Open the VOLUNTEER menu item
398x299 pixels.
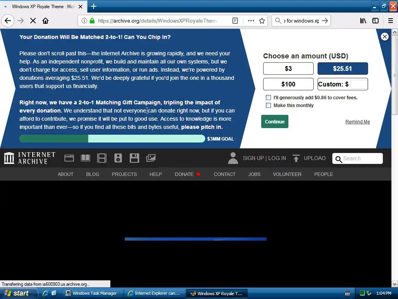(x=287, y=174)
